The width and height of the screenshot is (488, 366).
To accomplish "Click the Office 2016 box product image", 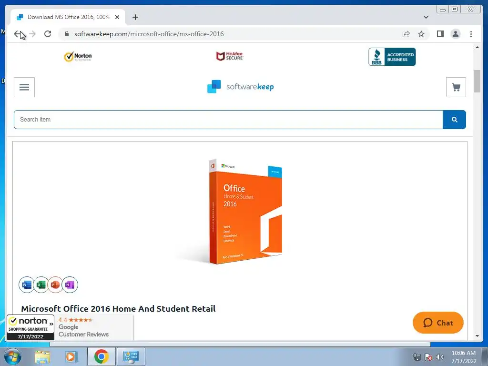I will click(x=245, y=212).
